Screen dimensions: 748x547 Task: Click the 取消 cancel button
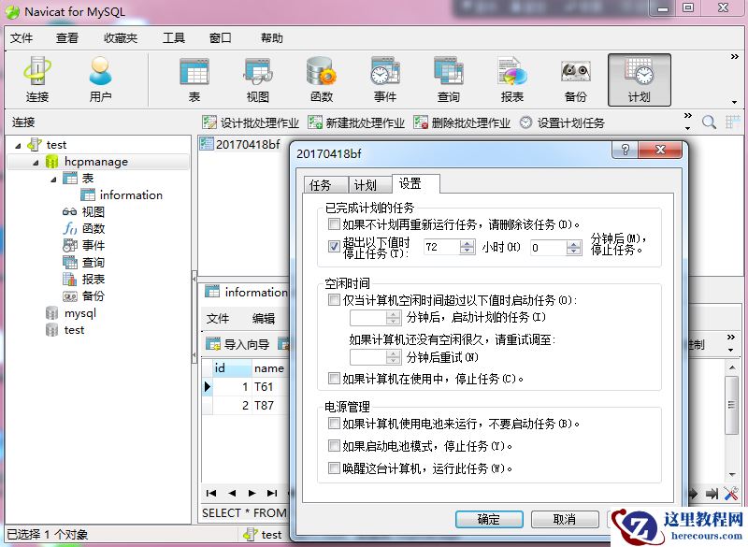coord(565,519)
